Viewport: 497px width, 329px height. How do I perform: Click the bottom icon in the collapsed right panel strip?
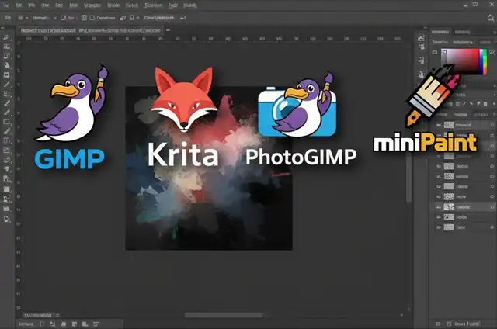click(421, 74)
